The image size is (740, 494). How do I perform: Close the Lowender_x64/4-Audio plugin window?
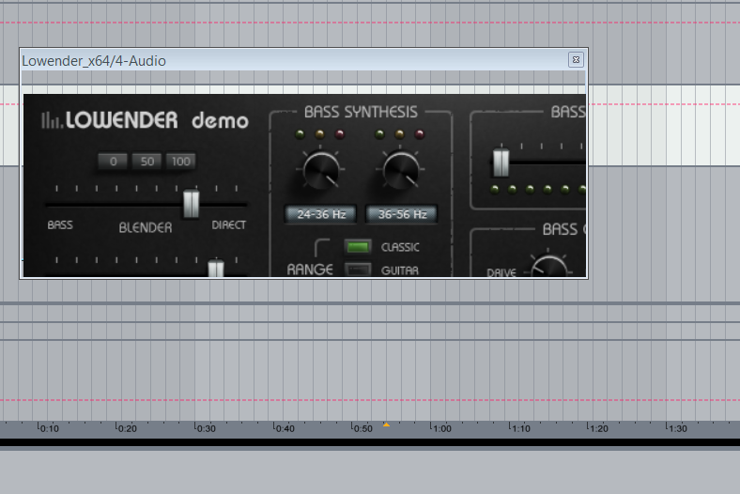pos(576,60)
